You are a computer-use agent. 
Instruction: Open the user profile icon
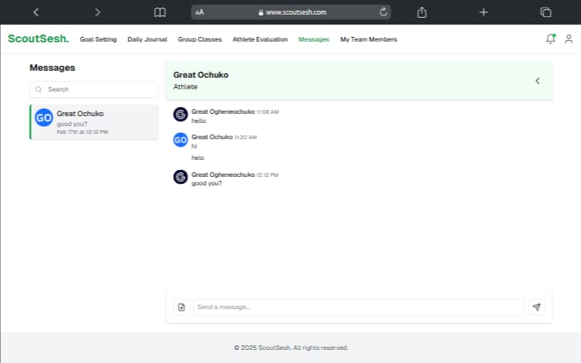[x=569, y=38]
